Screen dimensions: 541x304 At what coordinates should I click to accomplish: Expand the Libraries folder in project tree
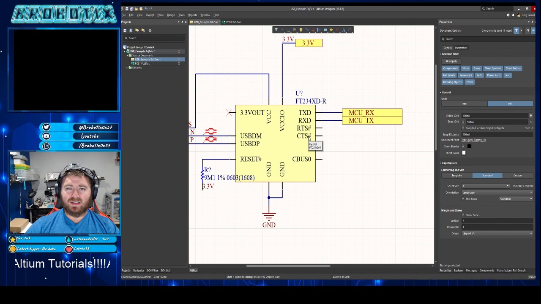coord(128,68)
